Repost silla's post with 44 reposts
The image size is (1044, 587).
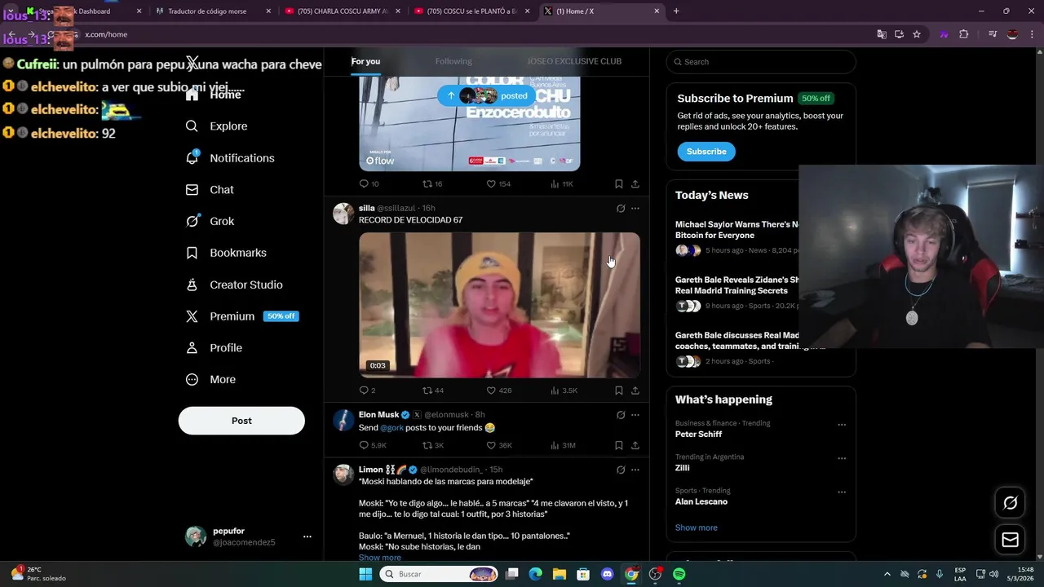click(427, 391)
